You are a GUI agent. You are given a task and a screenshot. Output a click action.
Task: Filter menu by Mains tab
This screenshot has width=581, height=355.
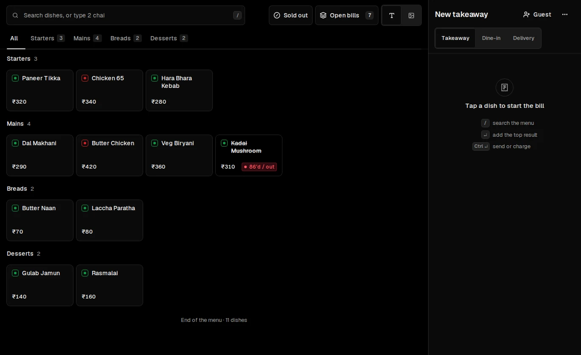tap(87, 38)
